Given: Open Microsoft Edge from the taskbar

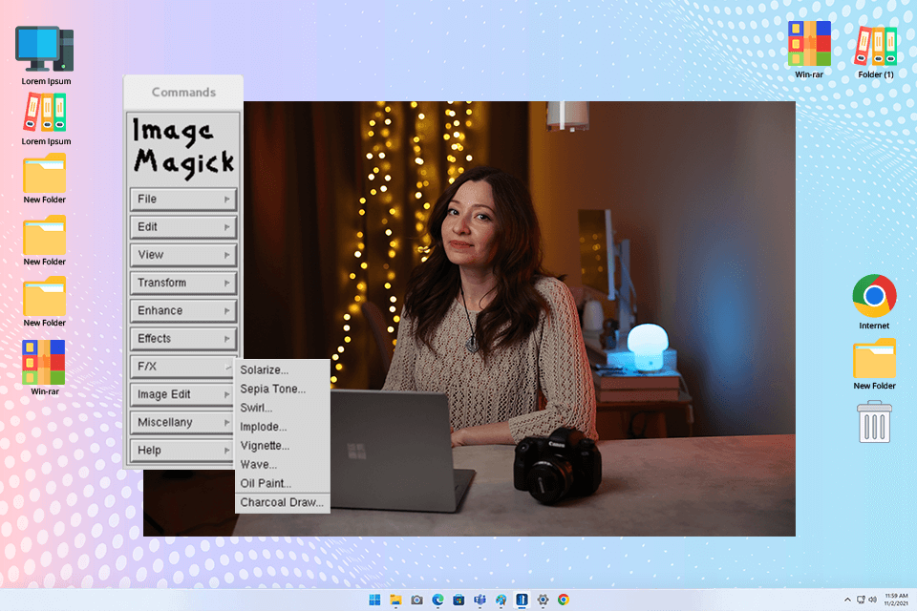Looking at the screenshot, I should tap(437, 600).
